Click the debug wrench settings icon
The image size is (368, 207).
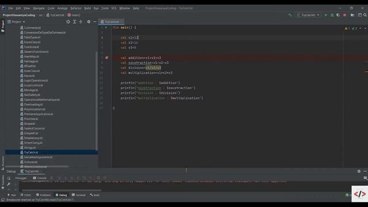coord(9,184)
